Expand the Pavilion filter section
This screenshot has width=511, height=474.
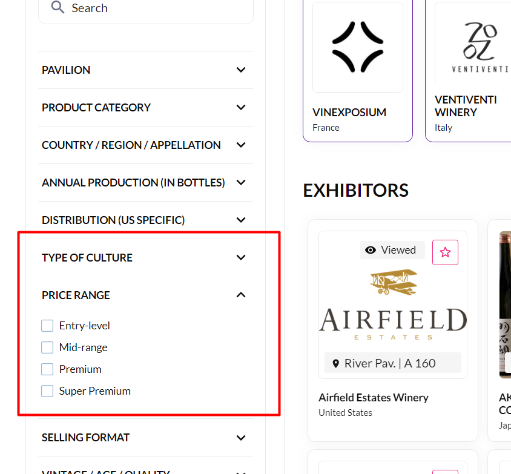(x=241, y=70)
